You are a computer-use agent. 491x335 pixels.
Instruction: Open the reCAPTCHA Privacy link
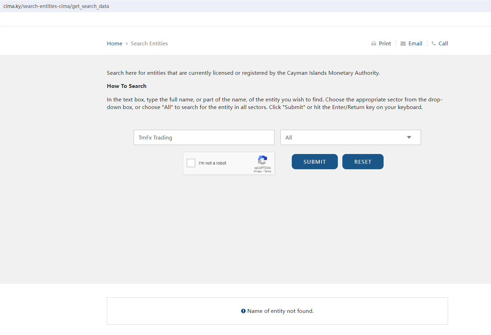257,172
